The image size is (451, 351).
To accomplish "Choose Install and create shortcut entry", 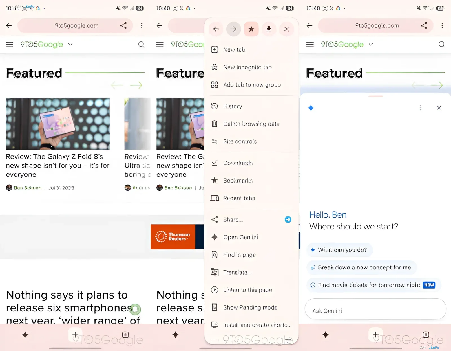I will tap(251, 325).
